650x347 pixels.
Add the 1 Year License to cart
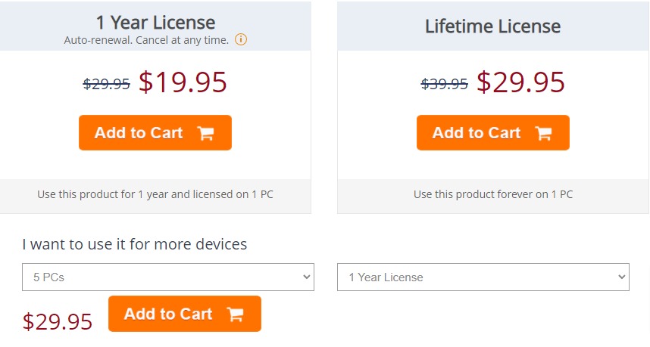(x=155, y=133)
